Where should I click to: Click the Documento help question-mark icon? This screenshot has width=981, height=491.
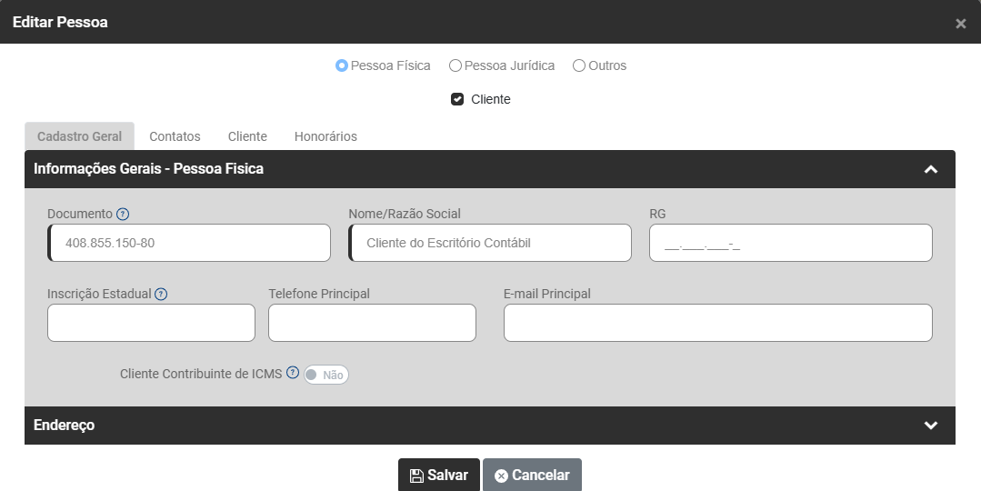tap(124, 215)
